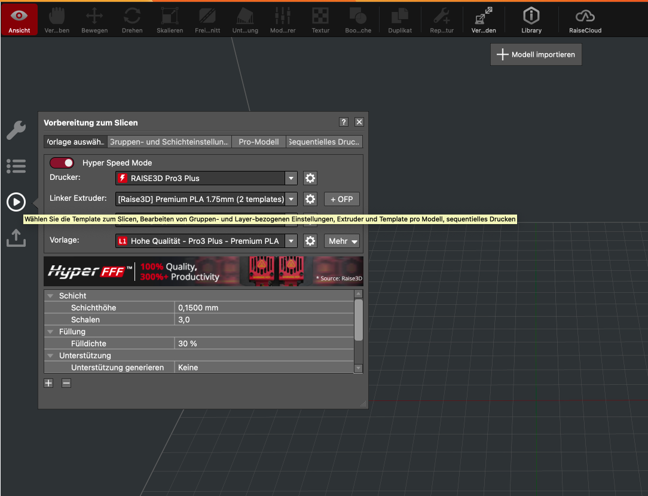Switch to Gruppen- und Schichteinstellungen tab
The height and width of the screenshot is (496, 648).
[x=169, y=142]
